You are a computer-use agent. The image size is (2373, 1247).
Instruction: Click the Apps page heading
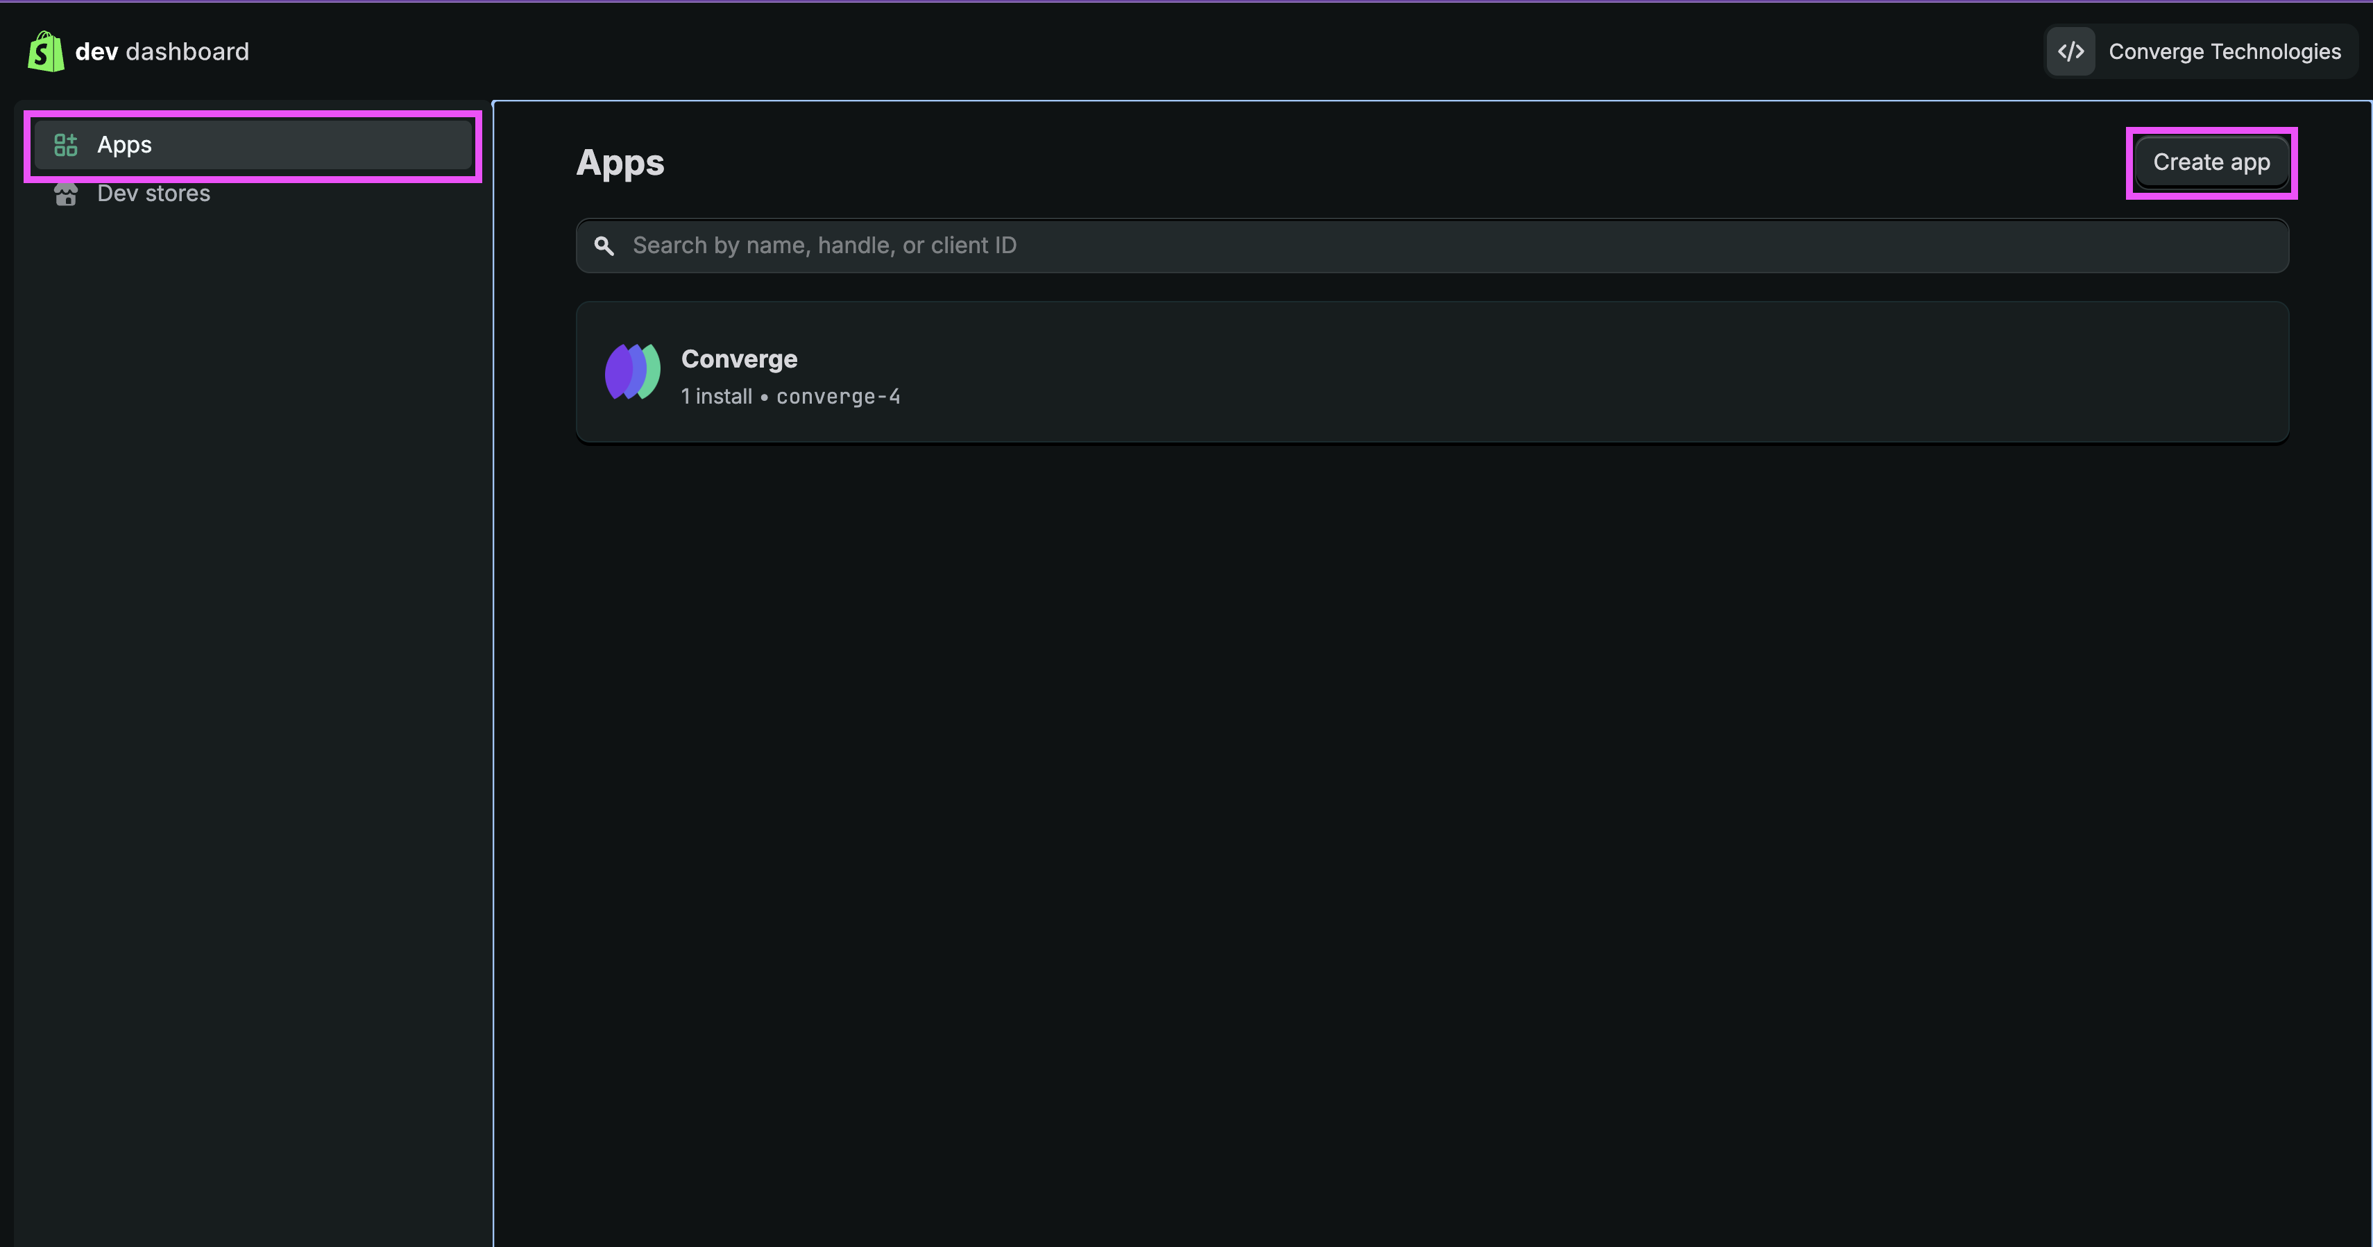tap(620, 162)
